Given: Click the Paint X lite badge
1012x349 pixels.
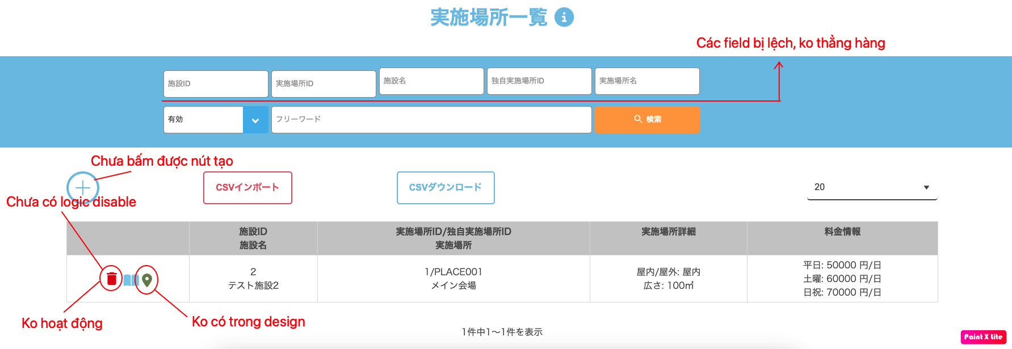Looking at the screenshot, I should (983, 337).
